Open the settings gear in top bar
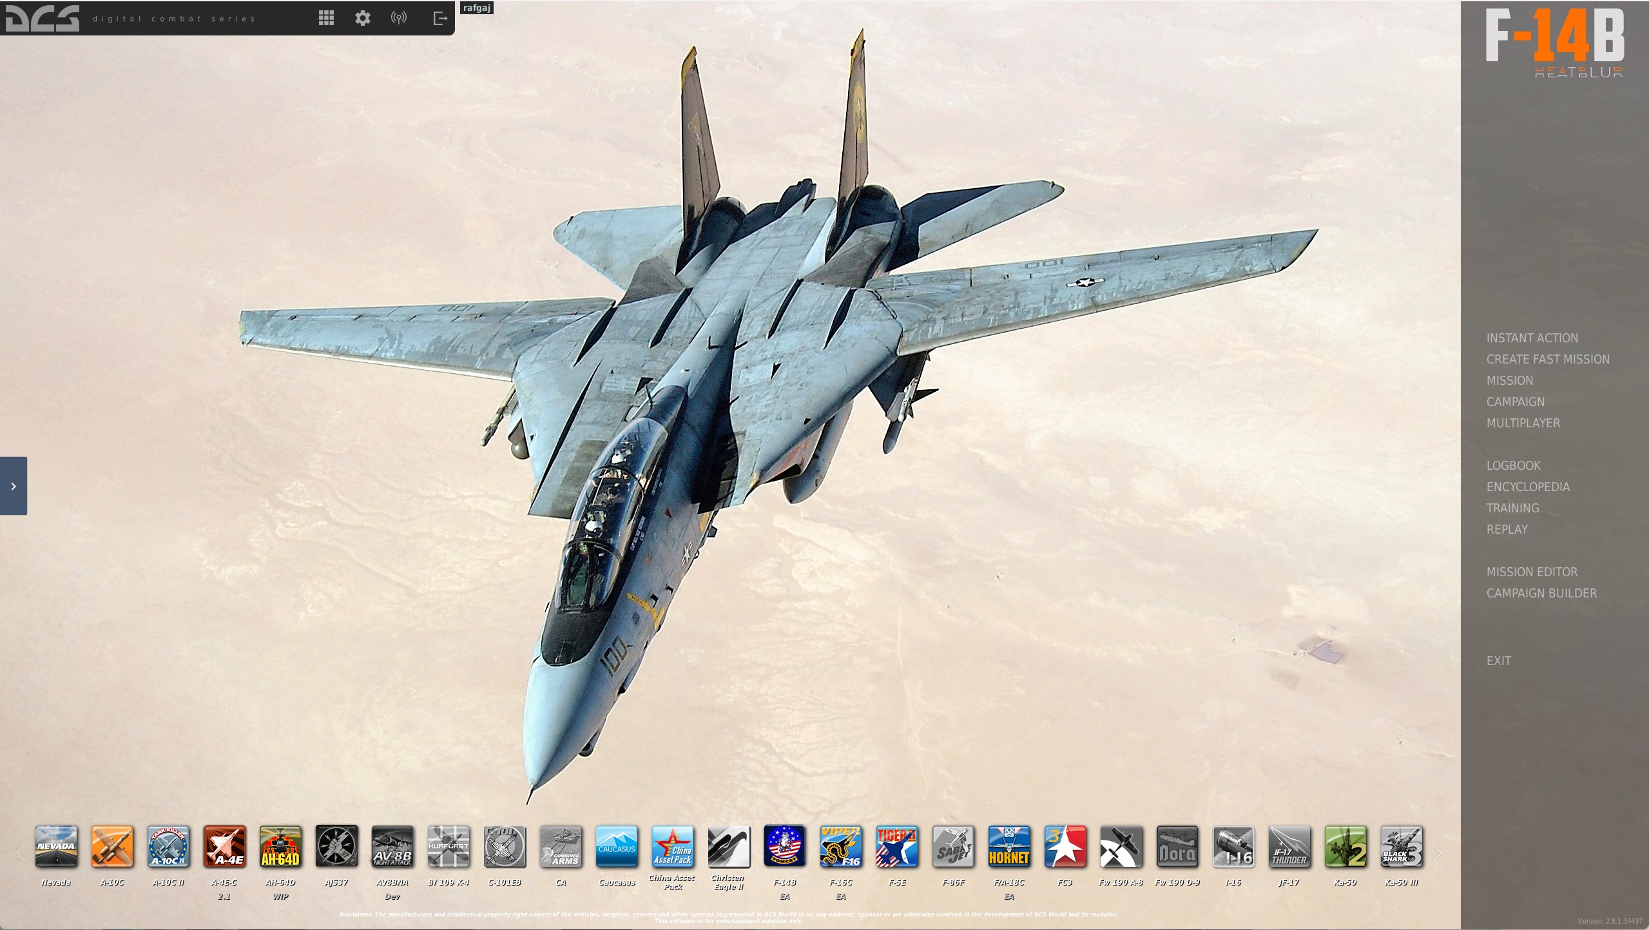Viewport: 1649px width, 930px height. point(363,18)
